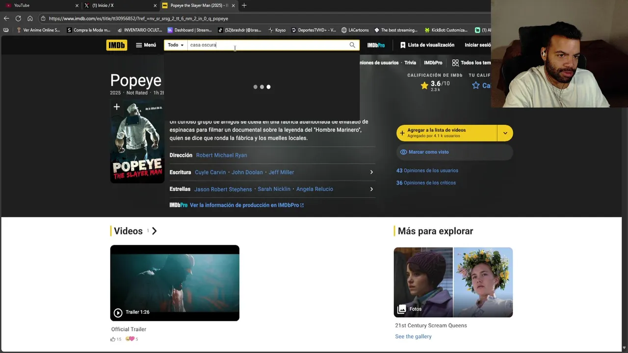
Task: Click the IMDb logo
Action: [x=116, y=45]
